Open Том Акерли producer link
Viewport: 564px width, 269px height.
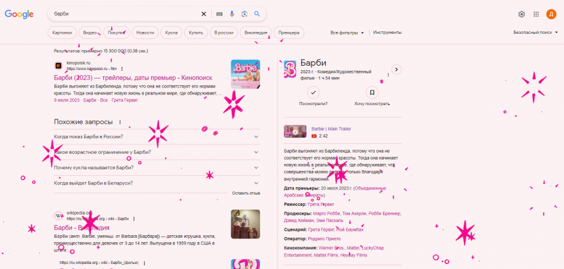(354, 213)
